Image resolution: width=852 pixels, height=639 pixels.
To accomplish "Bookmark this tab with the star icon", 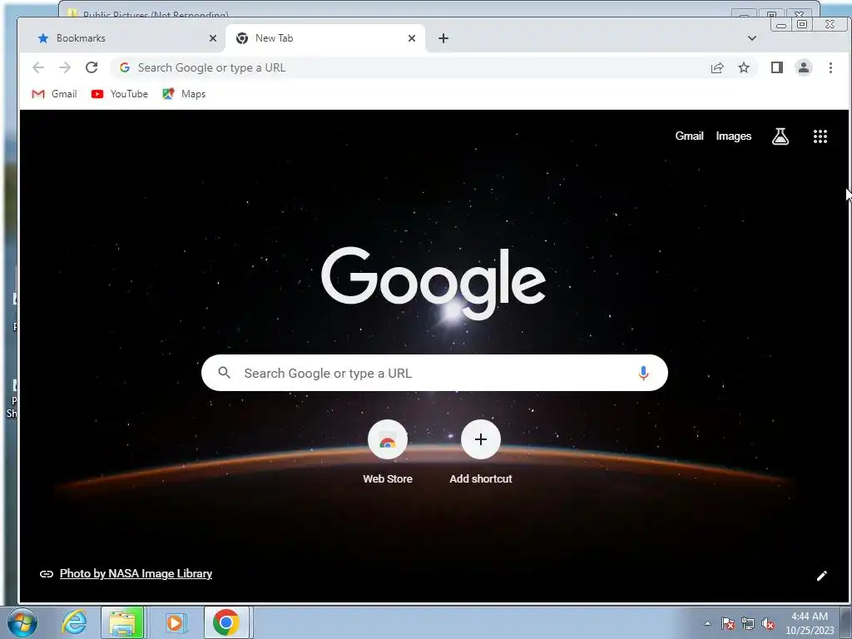I will [x=744, y=67].
